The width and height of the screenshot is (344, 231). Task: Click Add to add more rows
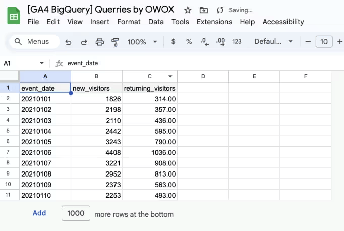click(x=39, y=213)
